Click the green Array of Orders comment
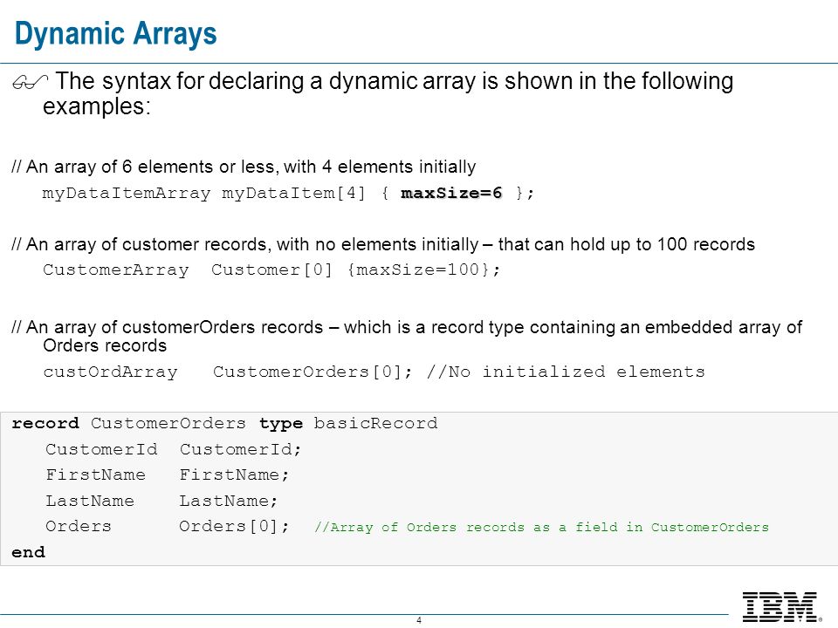This screenshot has height=628, width=838. [541, 528]
